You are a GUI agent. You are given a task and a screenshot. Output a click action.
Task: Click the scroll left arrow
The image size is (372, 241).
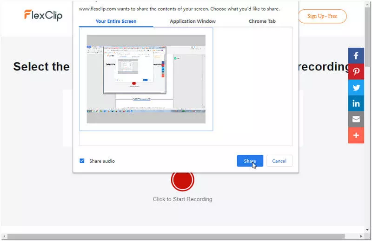pyautogui.click(x=4, y=236)
